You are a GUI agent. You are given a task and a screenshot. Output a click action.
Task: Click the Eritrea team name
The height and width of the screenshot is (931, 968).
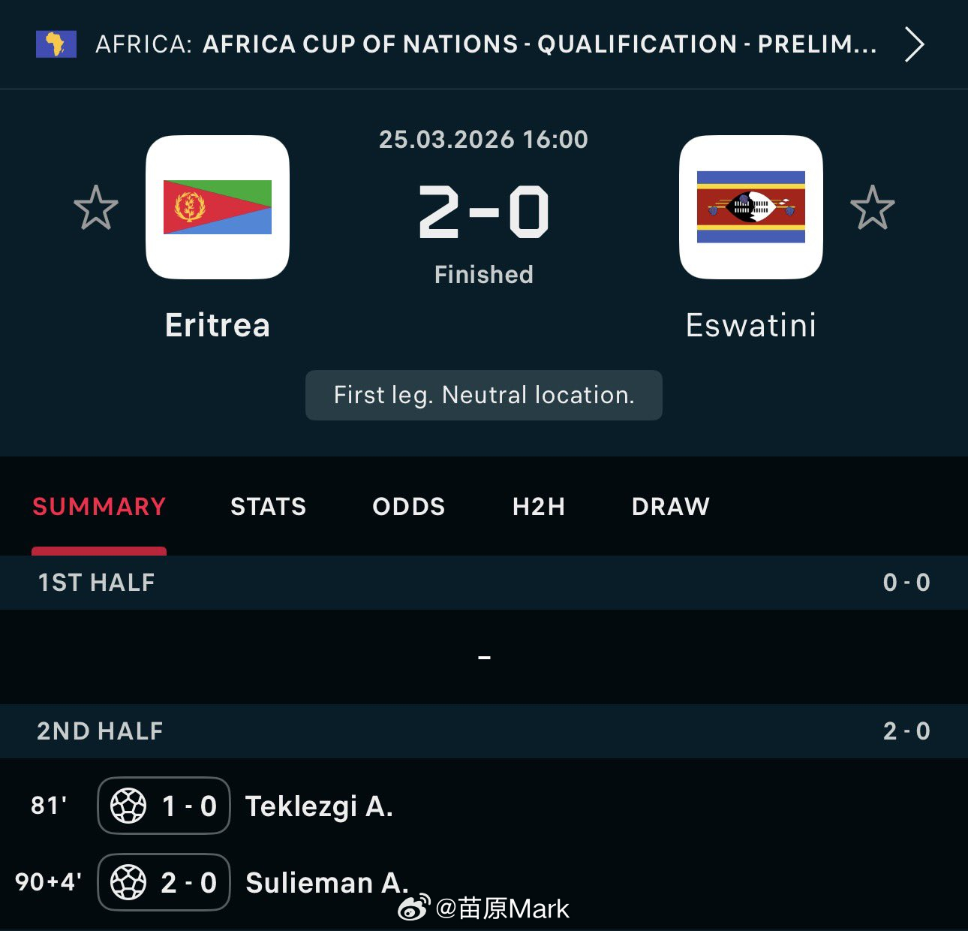click(218, 325)
